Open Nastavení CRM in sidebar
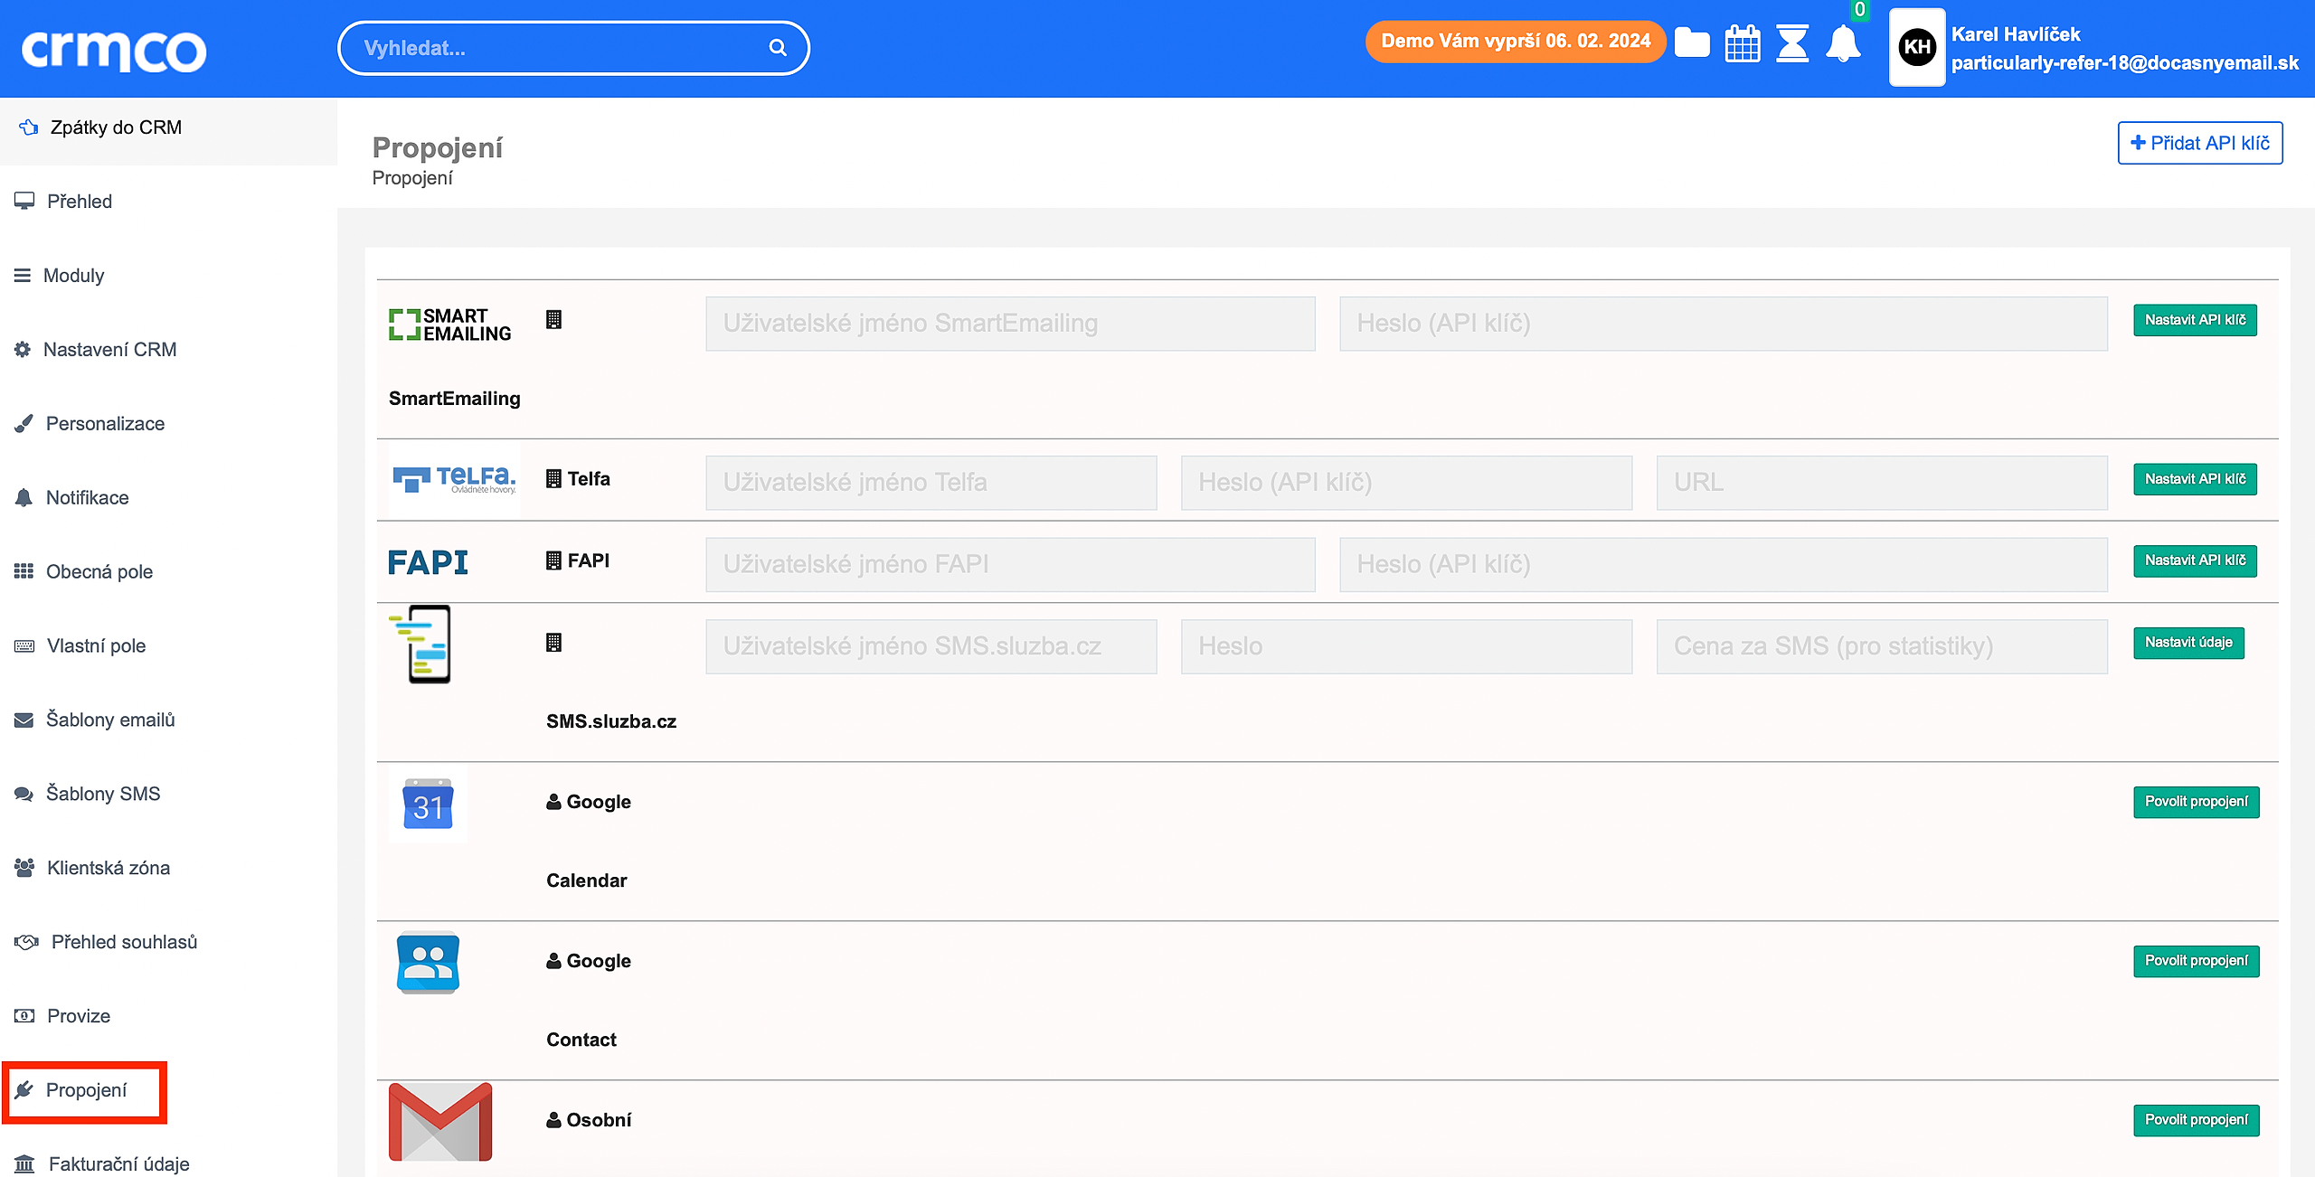The width and height of the screenshot is (2315, 1177). click(109, 350)
